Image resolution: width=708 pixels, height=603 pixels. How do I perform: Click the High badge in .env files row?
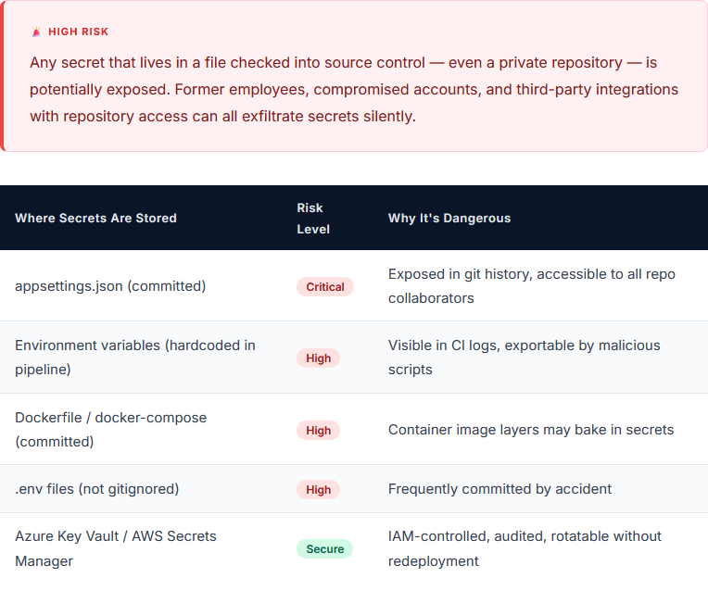click(318, 490)
